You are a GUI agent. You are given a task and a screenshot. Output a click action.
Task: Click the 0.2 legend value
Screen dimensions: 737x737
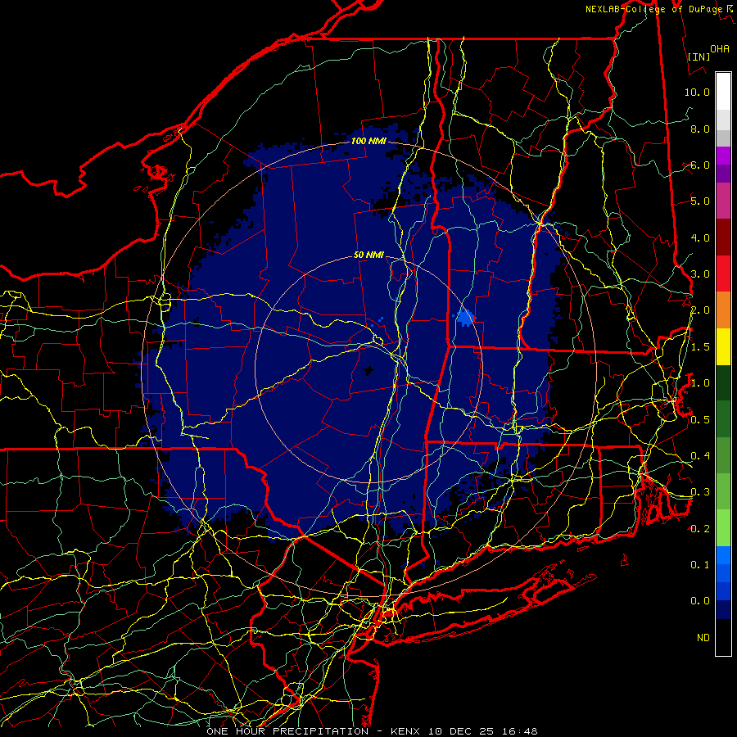click(x=700, y=529)
